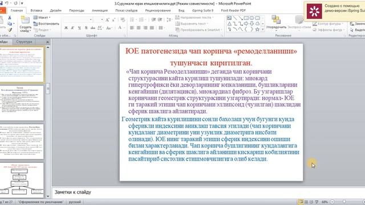The width and height of the screenshot is (365, 205).
Task: Select the text box shape icon
Action: click(229, 18)
